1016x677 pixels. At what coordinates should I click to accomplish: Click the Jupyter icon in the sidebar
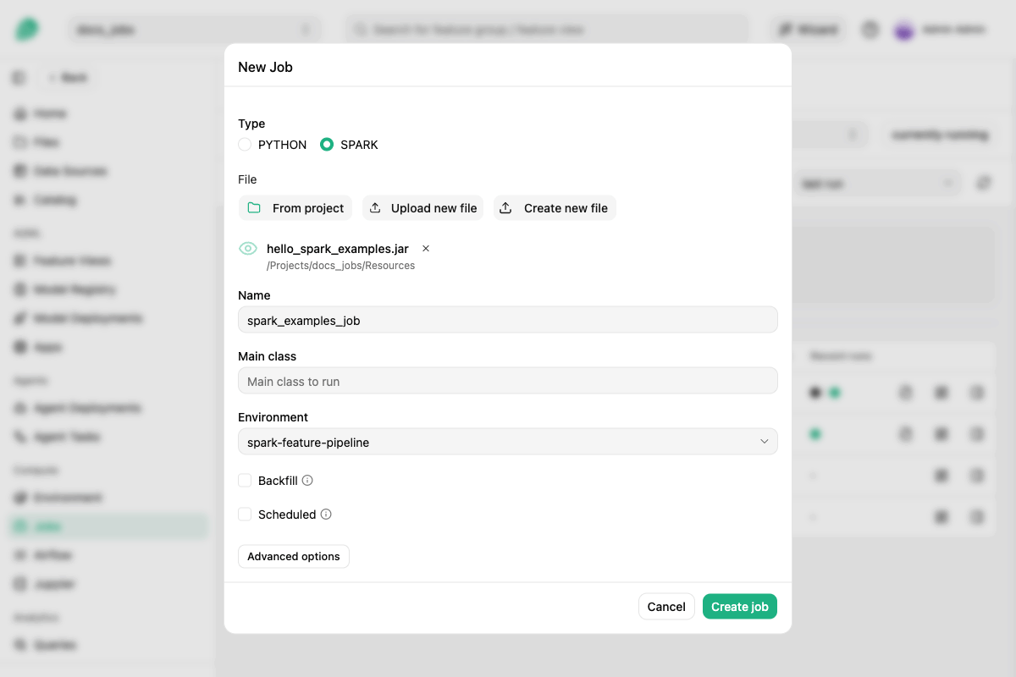point(20,584)
